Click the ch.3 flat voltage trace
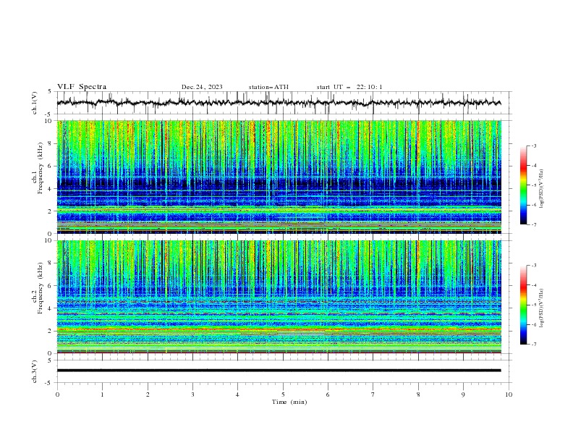 coord(279,371)
